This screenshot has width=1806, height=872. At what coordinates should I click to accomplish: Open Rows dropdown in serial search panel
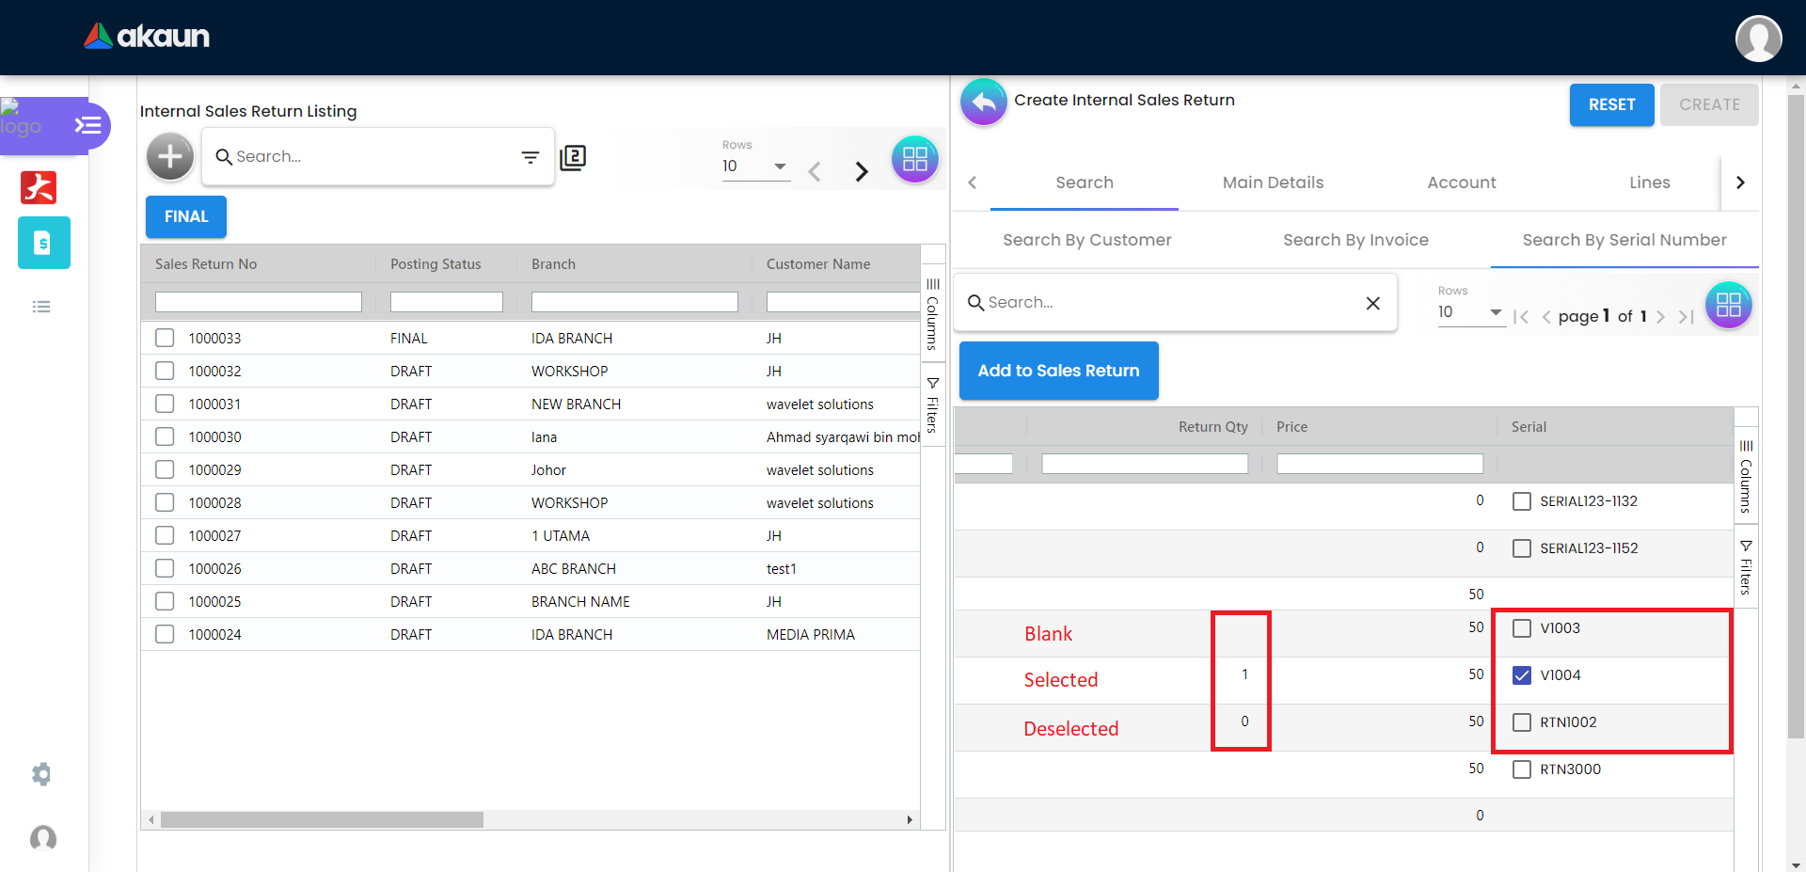pos(1470,312)
